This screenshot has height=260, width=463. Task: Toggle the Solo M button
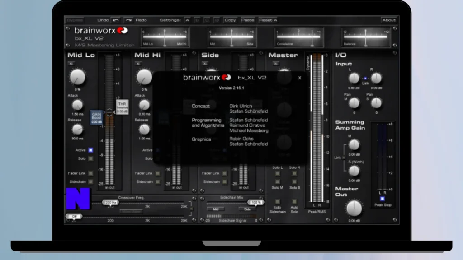(278, 181)
